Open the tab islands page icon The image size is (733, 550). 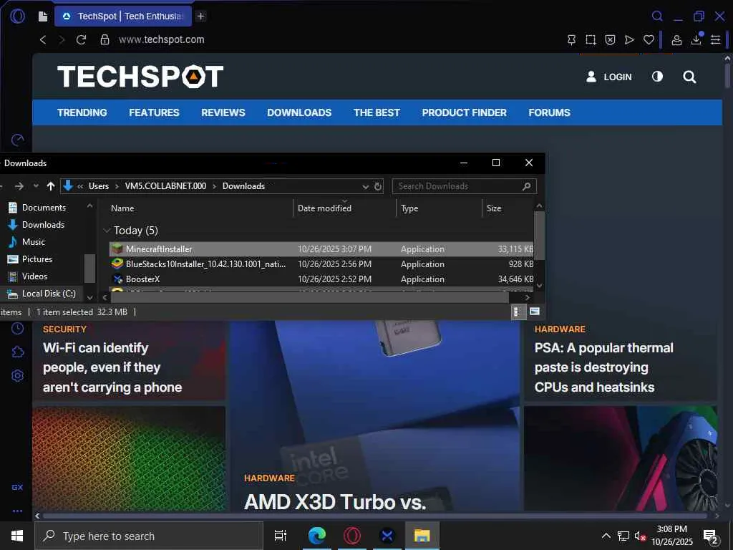[x=43, y=16]
